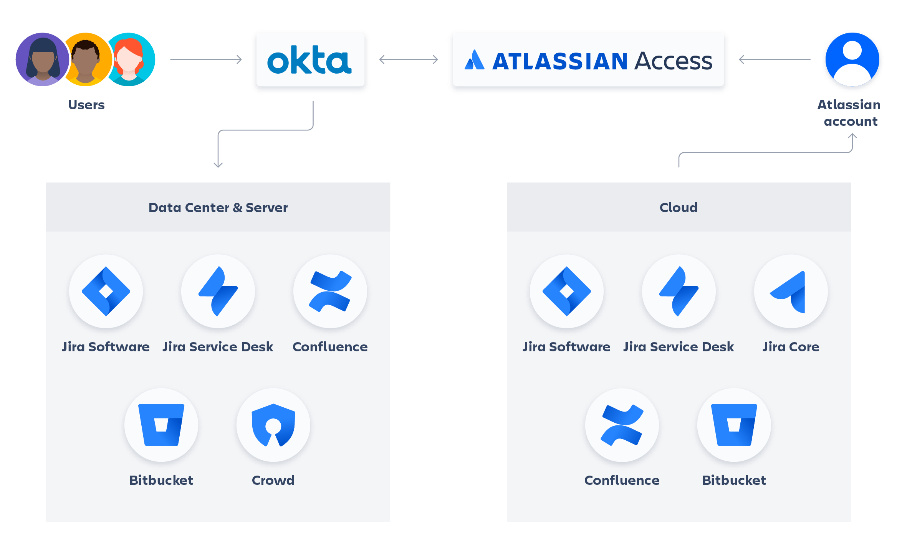897x555 pixels.
Task: Select the Jira Software icon in Cloud
Action: pyautogui.click(x=563, y=295)
